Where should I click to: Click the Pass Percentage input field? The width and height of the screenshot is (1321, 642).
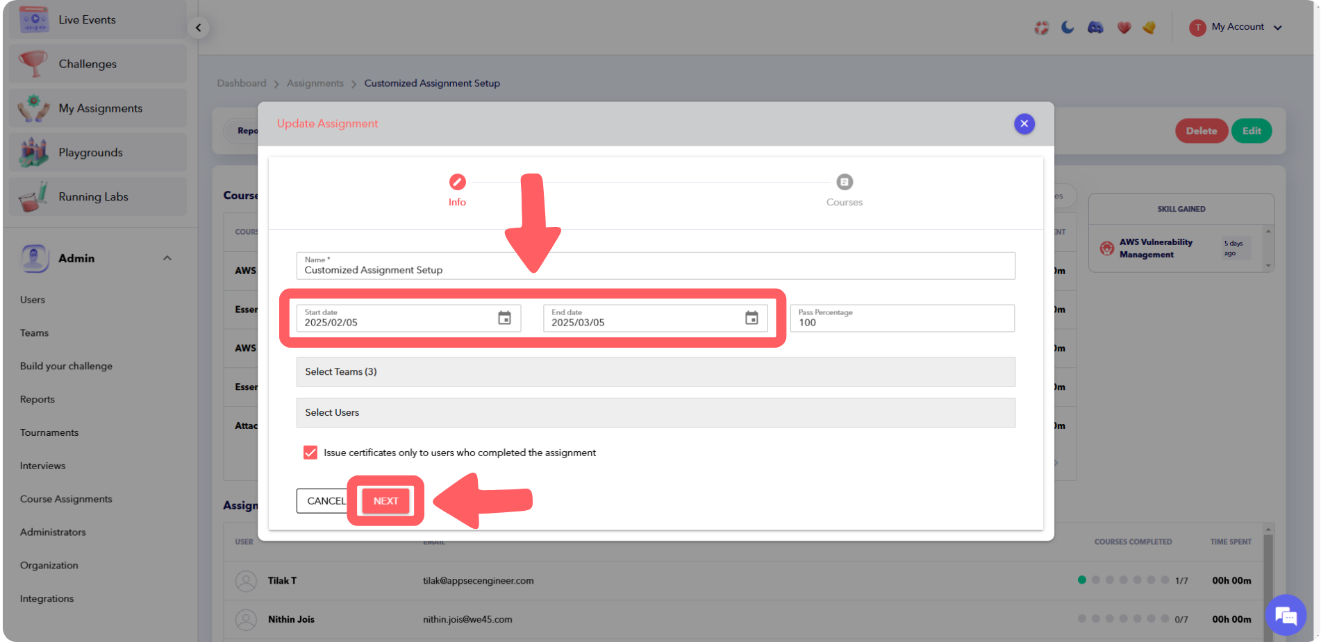902,318
